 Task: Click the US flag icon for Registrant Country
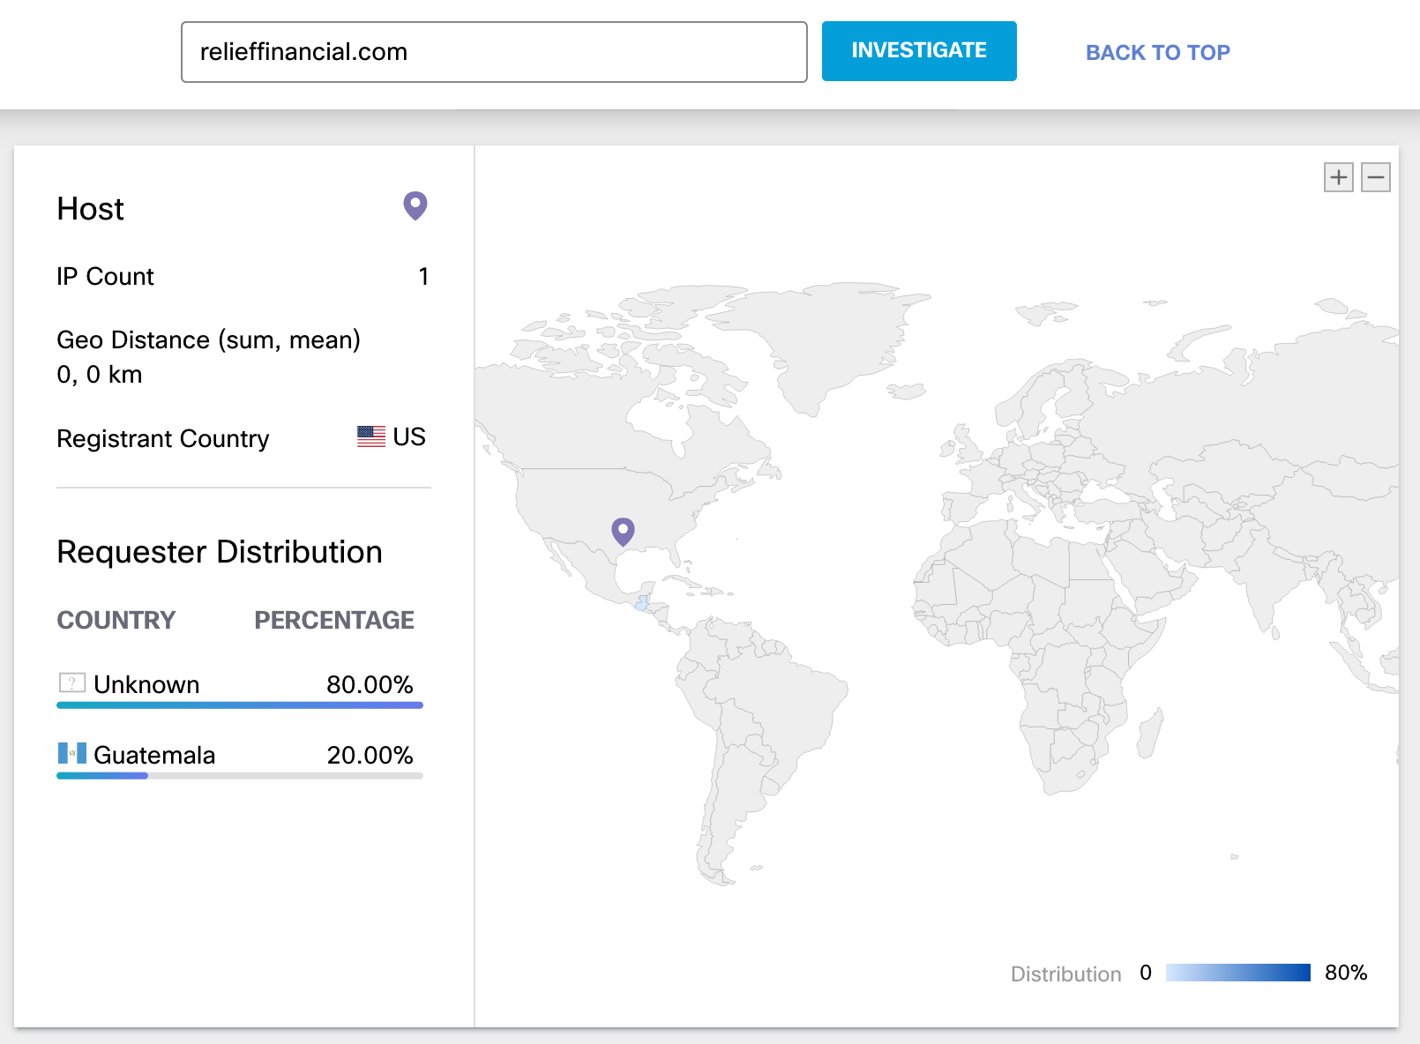click(x=370, y=436)
